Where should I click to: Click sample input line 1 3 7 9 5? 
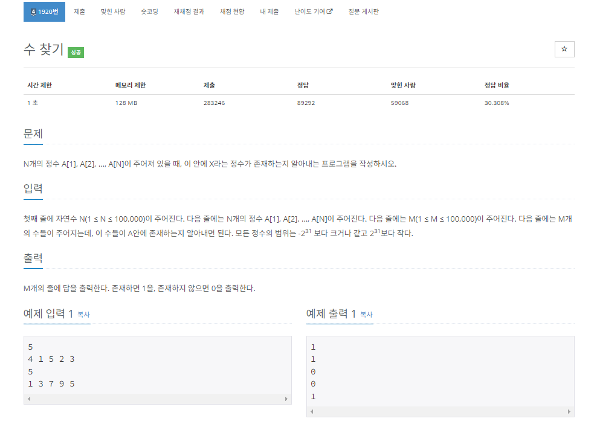(51, 384)
